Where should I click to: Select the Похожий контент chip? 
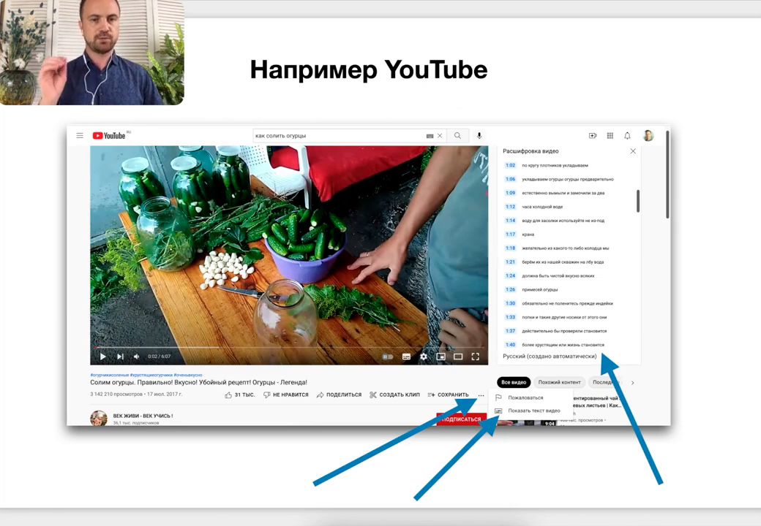559,382
